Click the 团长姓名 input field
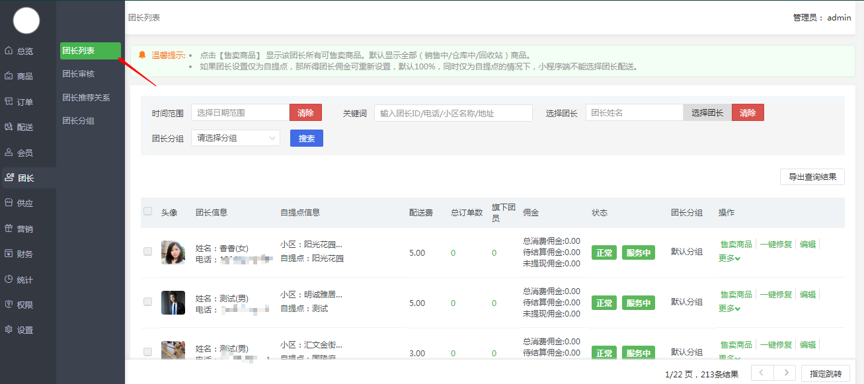The width and height of the screenshot is (864, 384). [x=635, y=112]
